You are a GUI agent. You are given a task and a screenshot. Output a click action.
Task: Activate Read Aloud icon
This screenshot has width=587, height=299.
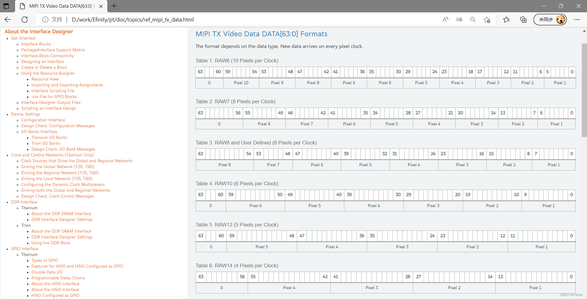(x=445, y=20)
